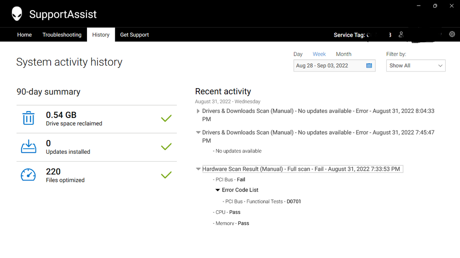460x258 pixels.
Task: Open the settings gear icon
Action: point(452,34)
